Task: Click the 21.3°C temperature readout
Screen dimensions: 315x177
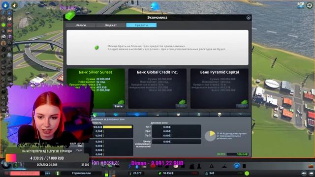Action: pyautogui.click(x=137, y=173)
